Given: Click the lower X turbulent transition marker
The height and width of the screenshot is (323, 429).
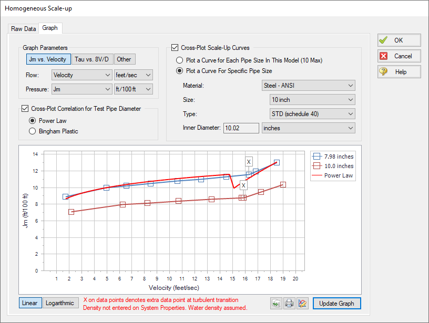Looking at the screenshot, I should 243,185.
